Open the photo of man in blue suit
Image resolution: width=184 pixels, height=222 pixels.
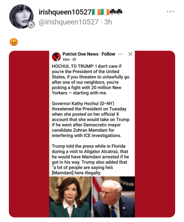coord(114,197)
